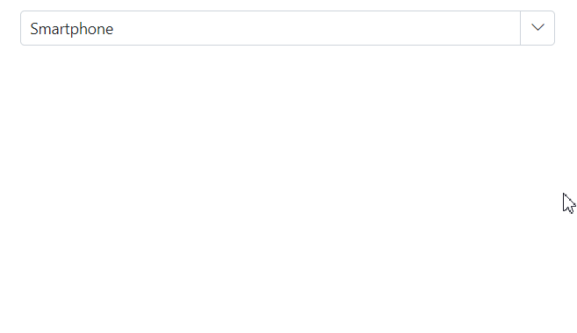Show options using the chevron-down icon

[537, 27]
